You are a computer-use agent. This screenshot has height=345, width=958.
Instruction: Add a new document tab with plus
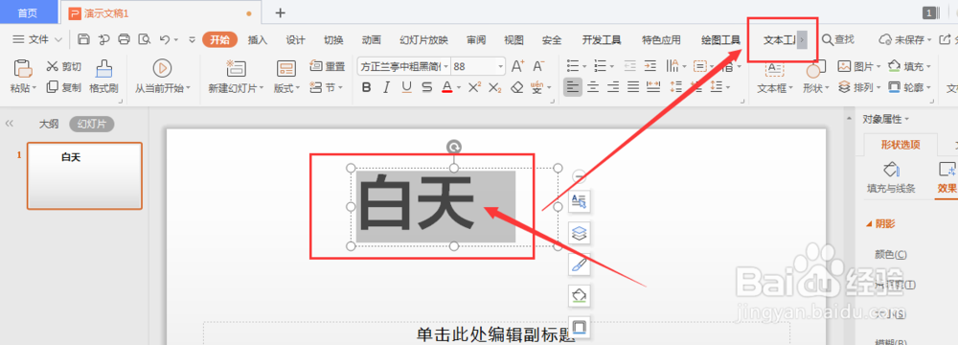coord(280,12)
